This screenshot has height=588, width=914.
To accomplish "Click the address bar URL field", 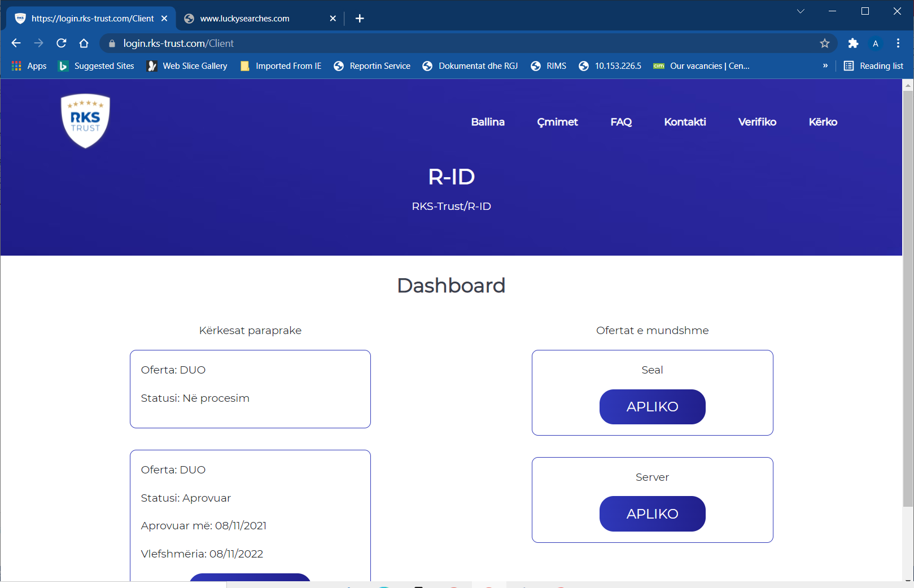I will click(x=463, y=43).
